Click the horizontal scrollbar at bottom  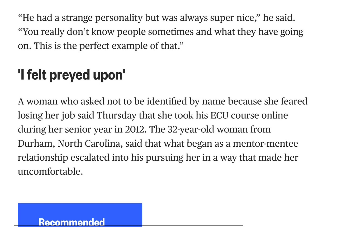(128, 225)
